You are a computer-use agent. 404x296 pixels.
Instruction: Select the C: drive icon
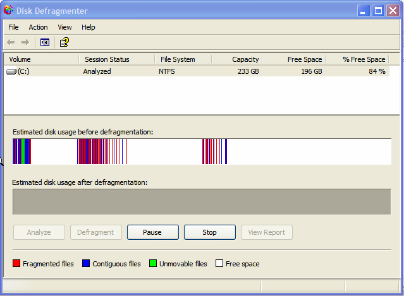tap(11, 71)
